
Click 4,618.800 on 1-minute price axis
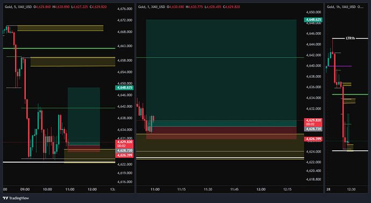313,179
